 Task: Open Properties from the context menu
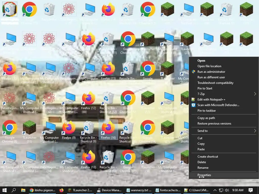(224, 175)
